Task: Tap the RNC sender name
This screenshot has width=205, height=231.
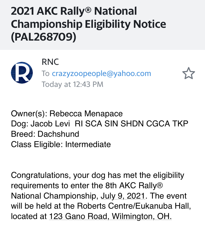Action: pos(50,62)
